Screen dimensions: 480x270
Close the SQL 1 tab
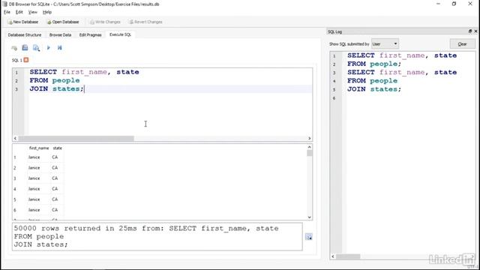click(26, 60)
